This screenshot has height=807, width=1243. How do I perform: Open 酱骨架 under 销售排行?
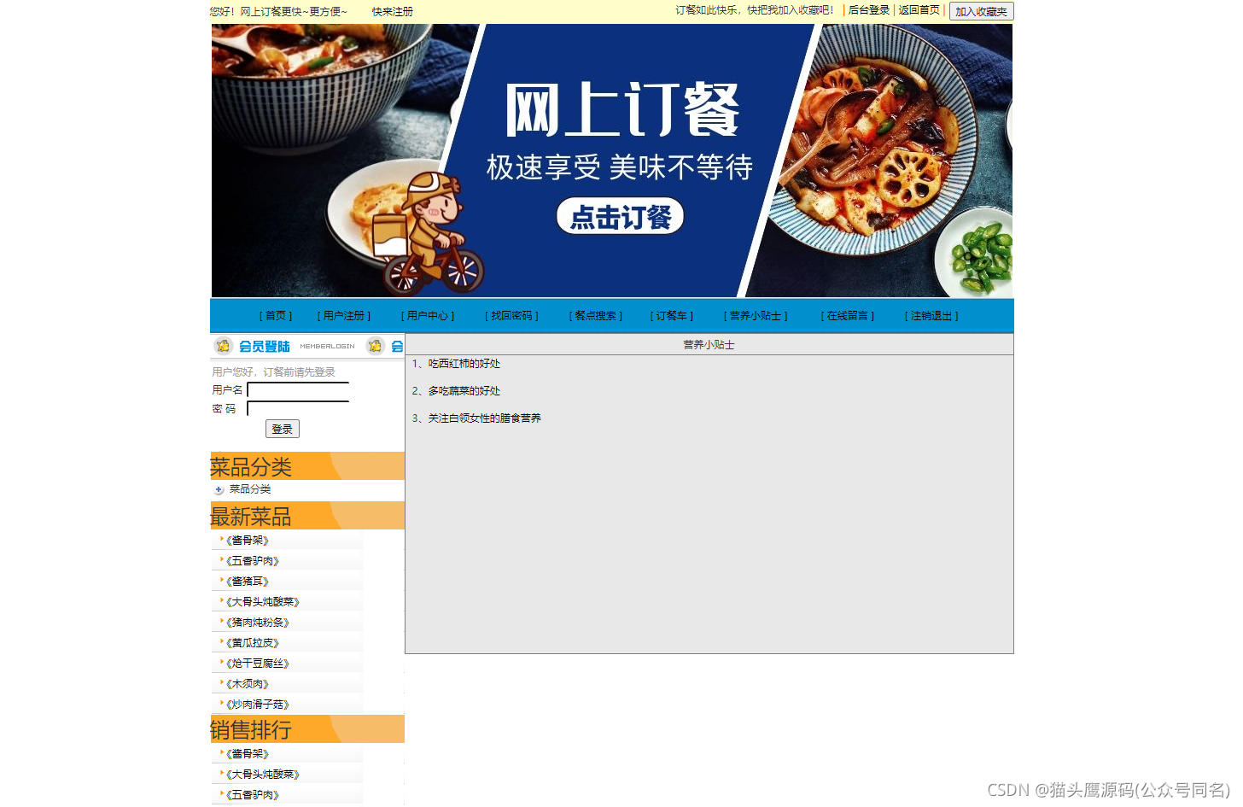pos(248,754)
